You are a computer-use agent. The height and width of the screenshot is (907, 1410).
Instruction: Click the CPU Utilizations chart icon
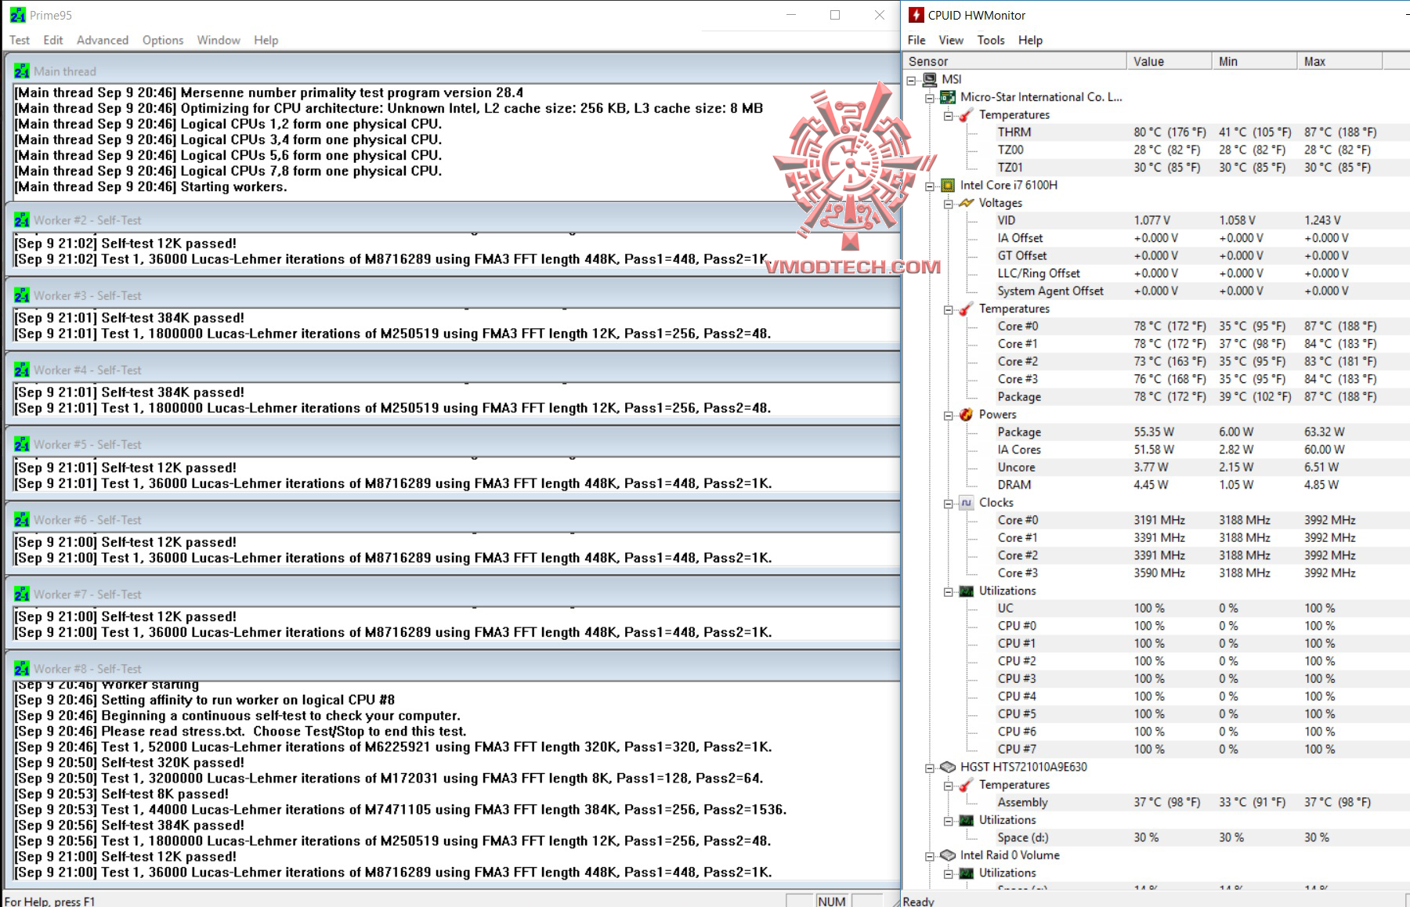(x=966, y=591)
